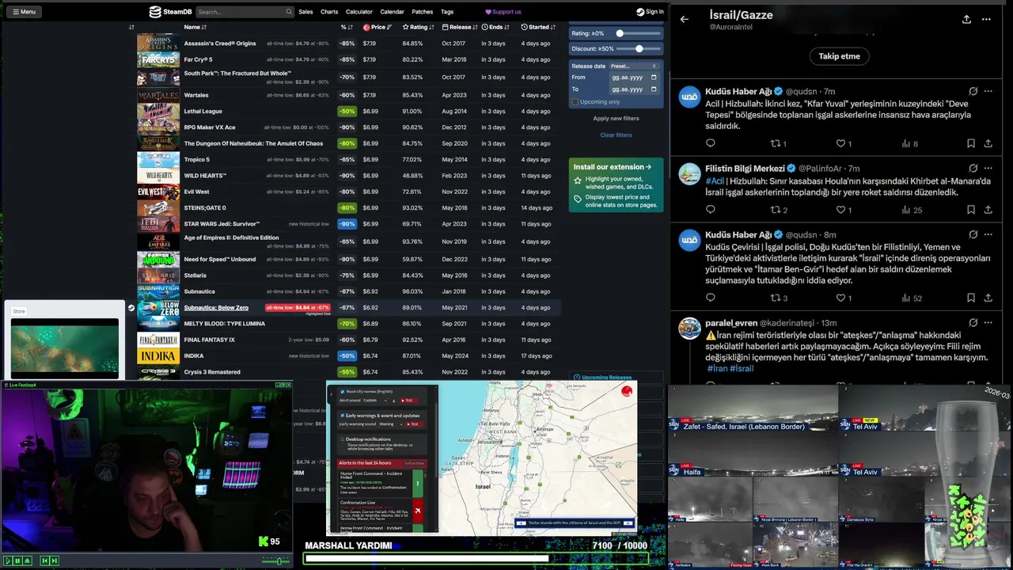The height and width of the screenshot is (570, 1013).
Task: Click the play button in Live Feeds player
Action: (x=8, y=560)
